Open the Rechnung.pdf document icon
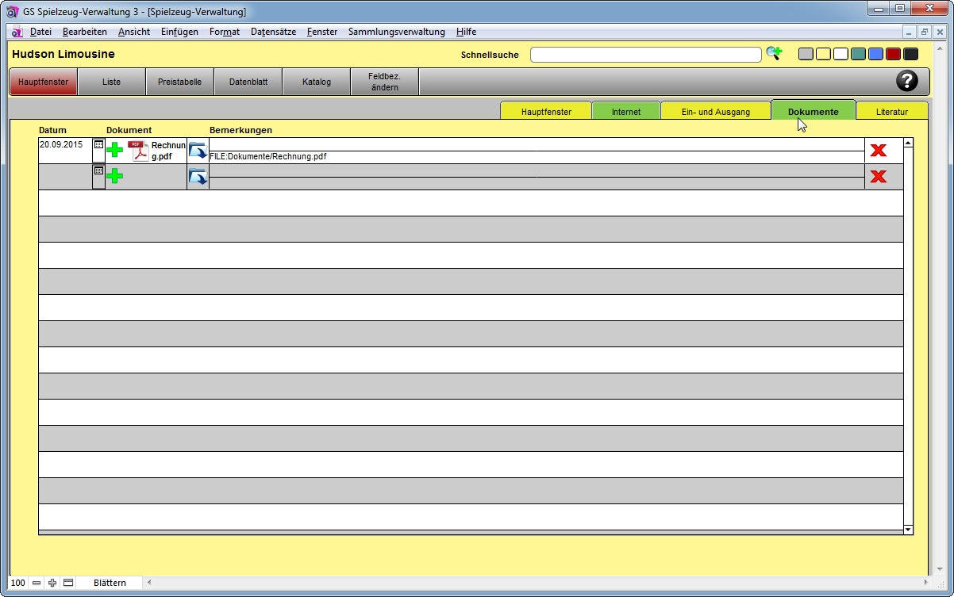Screen dimensions: 954x597 [x=140, y=151]
